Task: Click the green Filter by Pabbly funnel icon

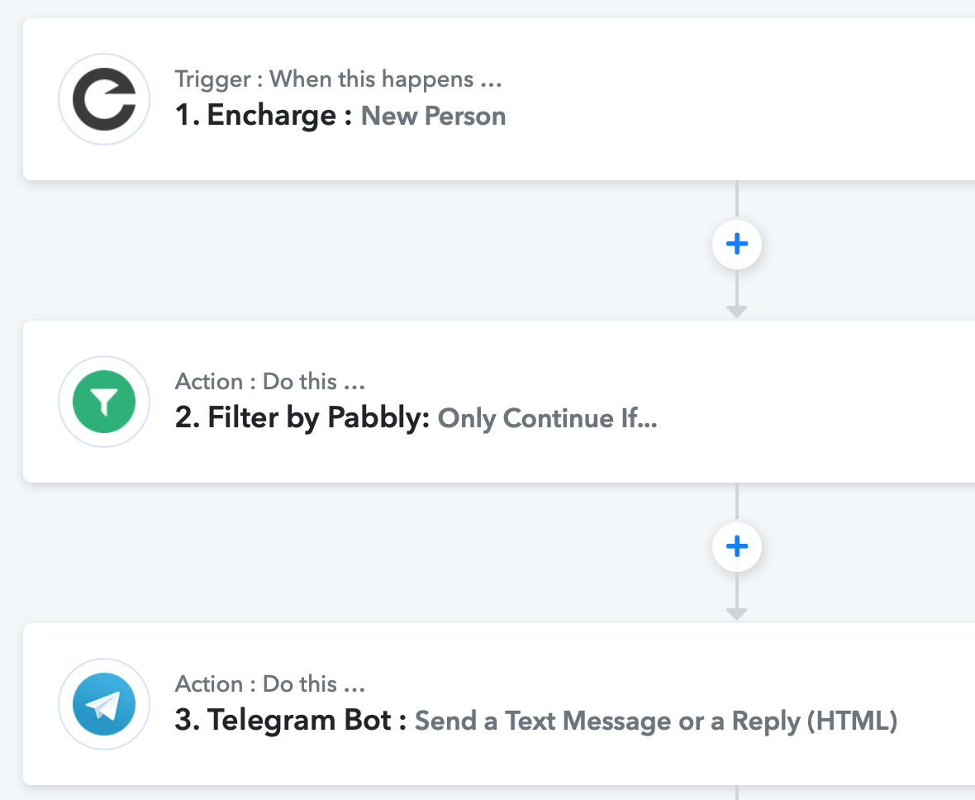Action: click(104, 402)
